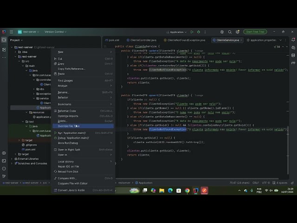Open IDE settings gear
The width and height of the screenshot is (297, 223).
[x=237, y=32]
